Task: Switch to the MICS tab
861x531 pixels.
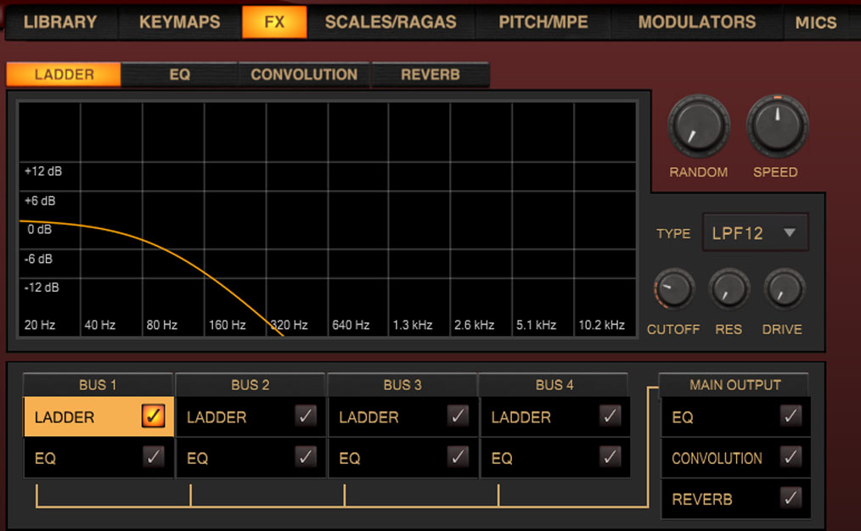Action: point(816,22)
